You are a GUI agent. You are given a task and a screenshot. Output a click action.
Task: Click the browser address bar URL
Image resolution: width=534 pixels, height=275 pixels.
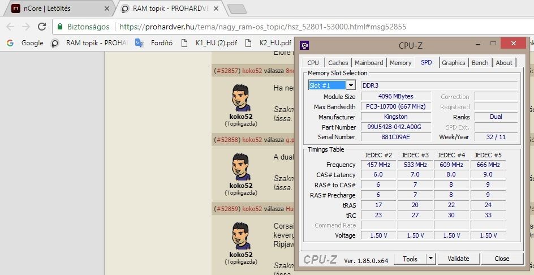pos(262,27)
